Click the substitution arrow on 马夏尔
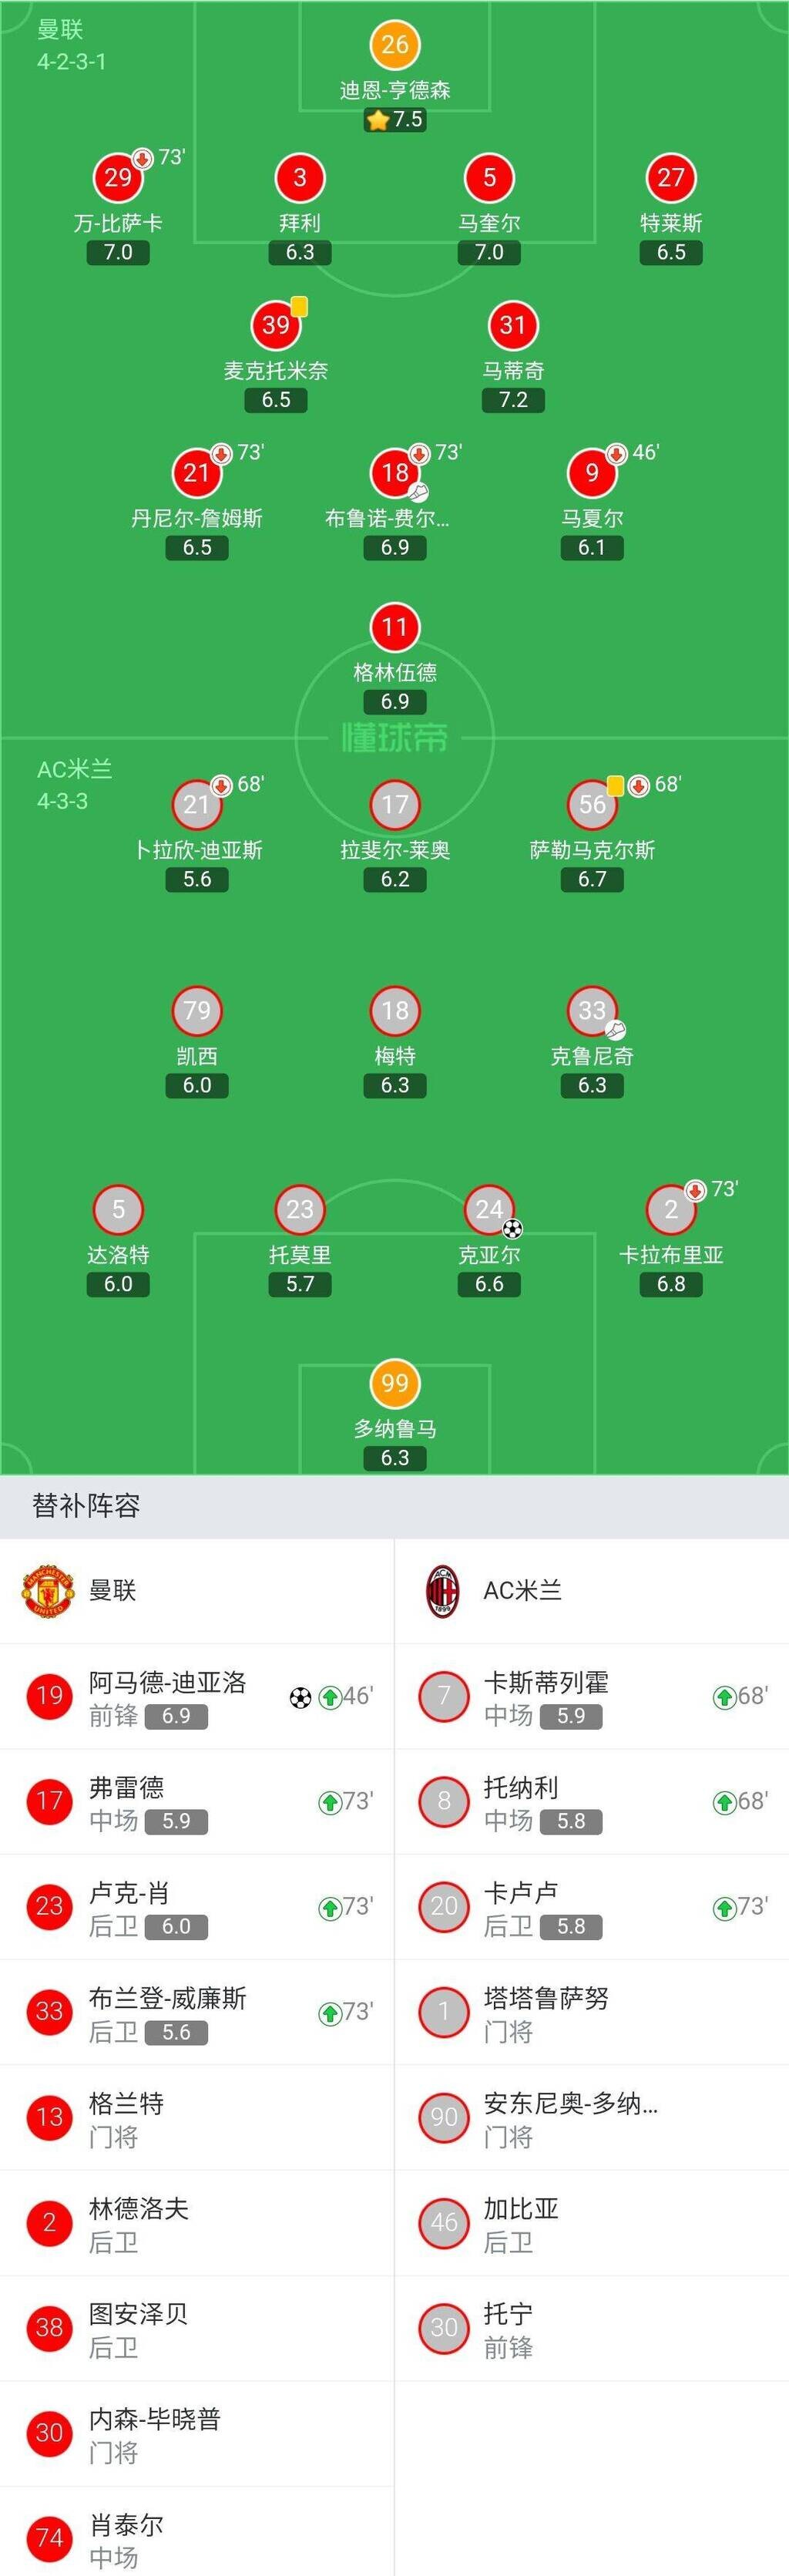The image size is (789, 2576). 617,454
